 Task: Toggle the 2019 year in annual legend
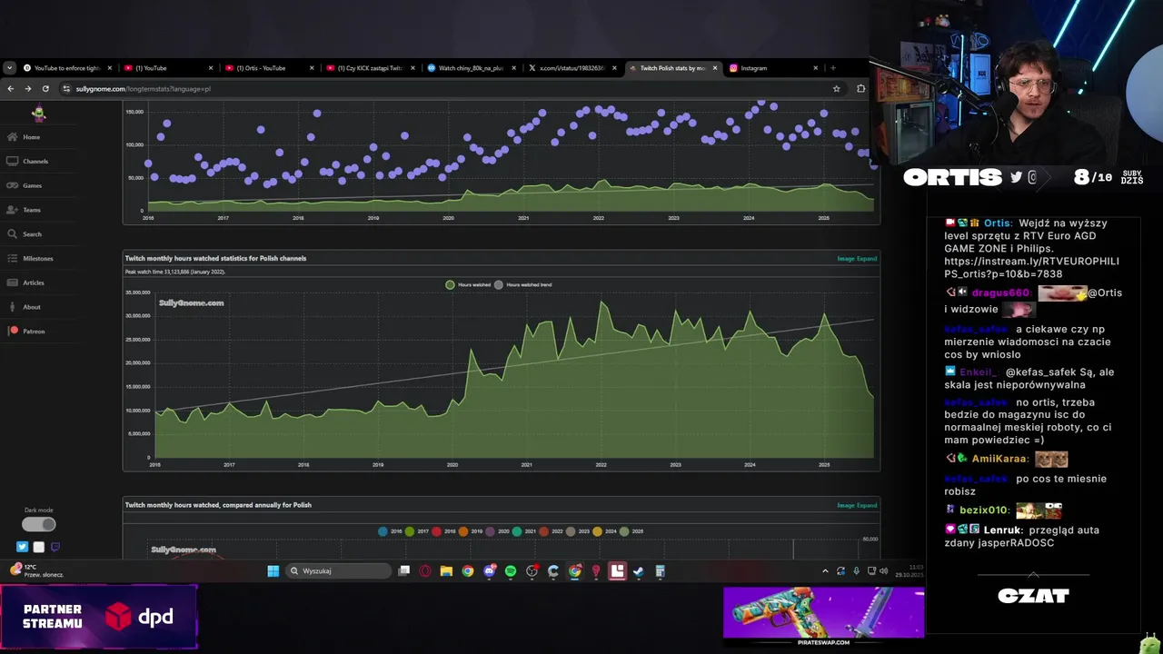click(x=470, y=531)
